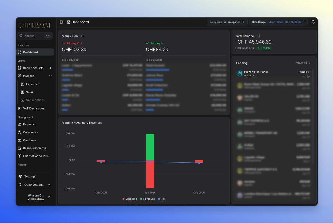
Task: Click the notifications bell icon
Action: point(313,22)
